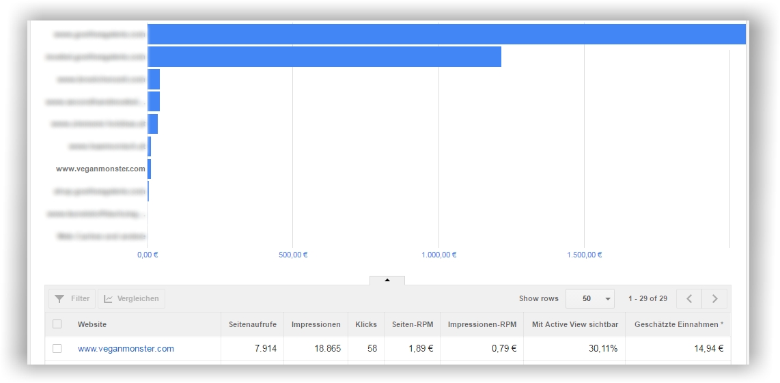Screen dimensions: 780x383
Task: Click the Vergleichen compare chart icon
Action: coord(109,299)
